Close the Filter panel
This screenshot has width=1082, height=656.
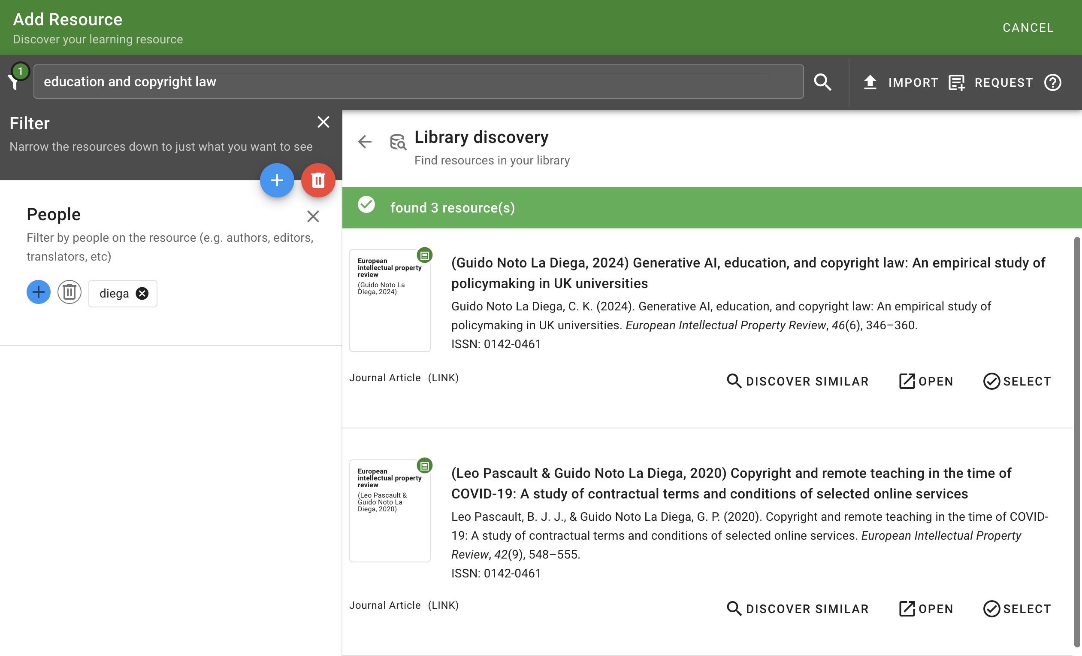(323, 122)
